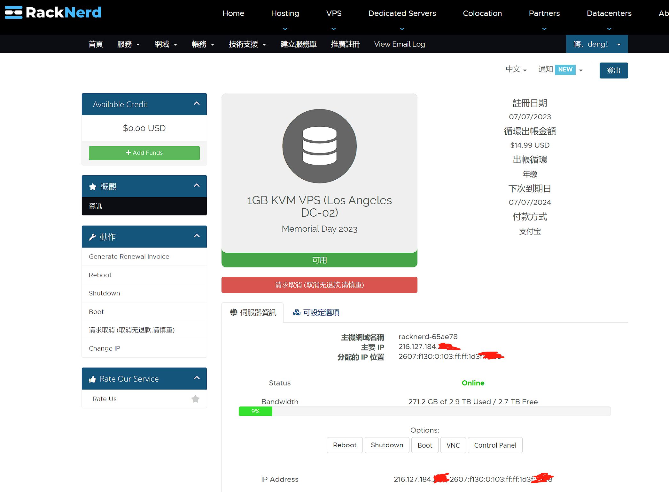
Task: Open the 技術支援 dropdown menu
Action: pos(247,44)
